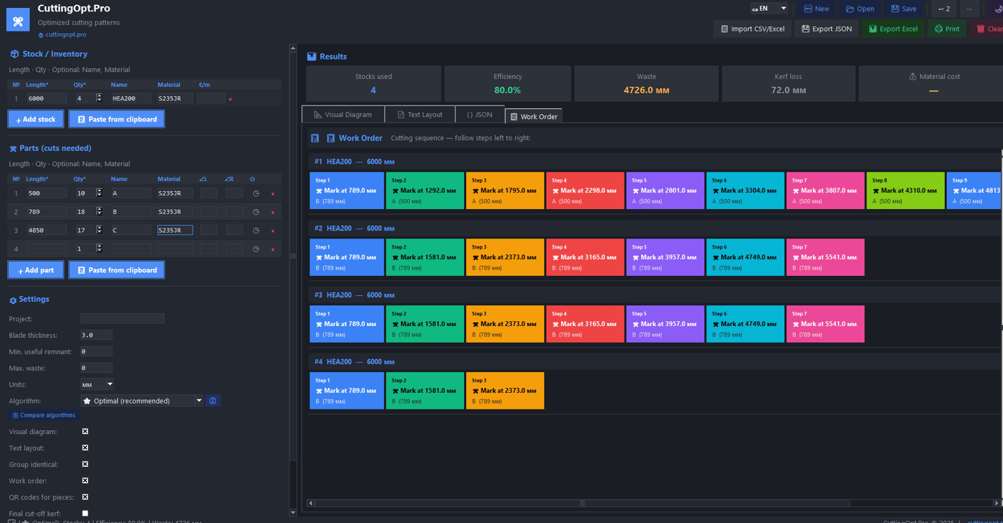Disable the Visual diagram checkbox

tap(85, 431)
